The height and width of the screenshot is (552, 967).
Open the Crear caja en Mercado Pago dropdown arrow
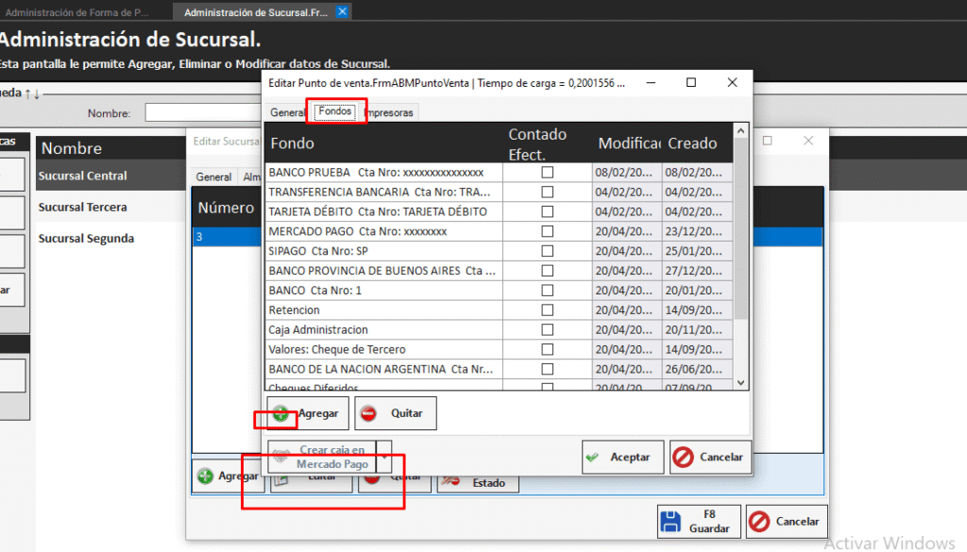[x=383, y=457]
